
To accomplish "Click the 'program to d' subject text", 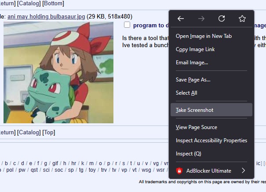I will [151, 26].
